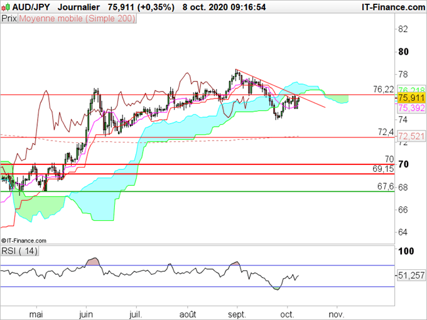Click the AUD/JPY symbol title

tap(31, 7)
